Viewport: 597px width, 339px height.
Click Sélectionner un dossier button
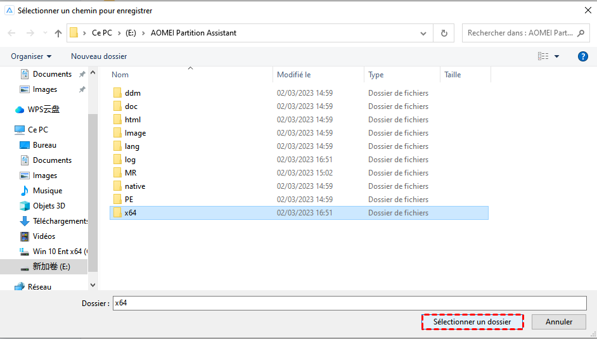(x=472, y=322)
